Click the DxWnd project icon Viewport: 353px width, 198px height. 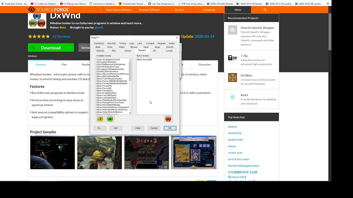[x=37, y=20]
